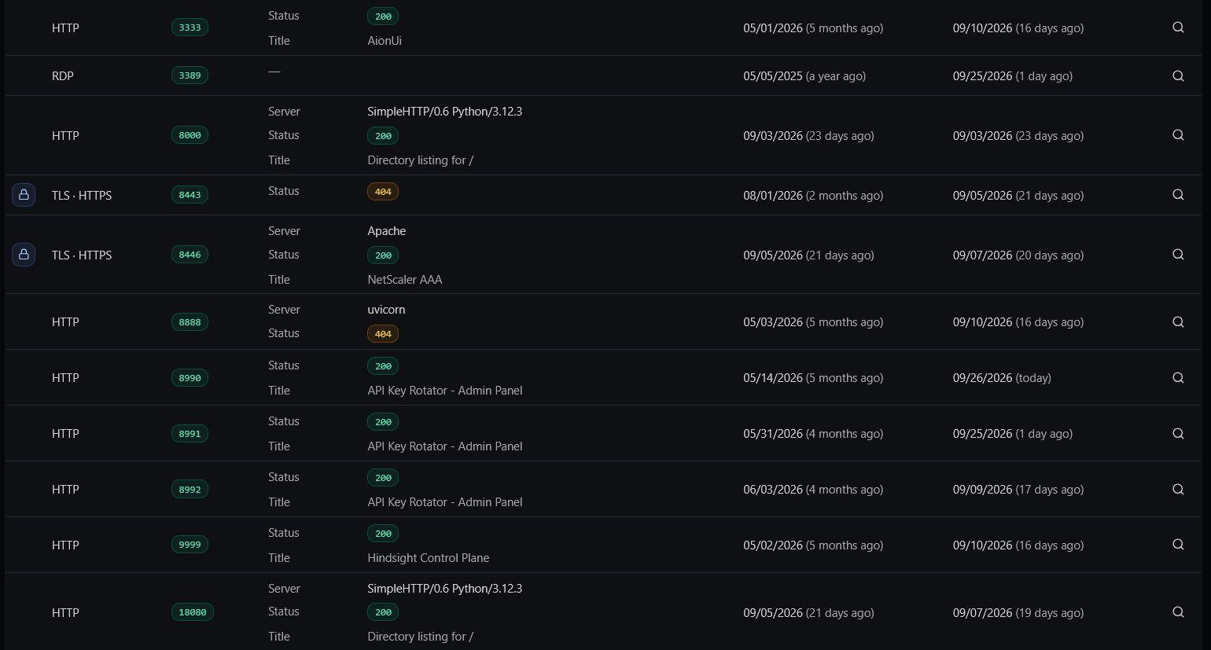
Task: Open magnifier for Hindsight port 9999 row
Action: [x=1178, y=545]
